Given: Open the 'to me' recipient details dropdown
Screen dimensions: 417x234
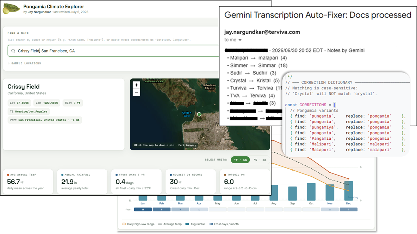Looking at the screenshot, I should tap(240, 40).
